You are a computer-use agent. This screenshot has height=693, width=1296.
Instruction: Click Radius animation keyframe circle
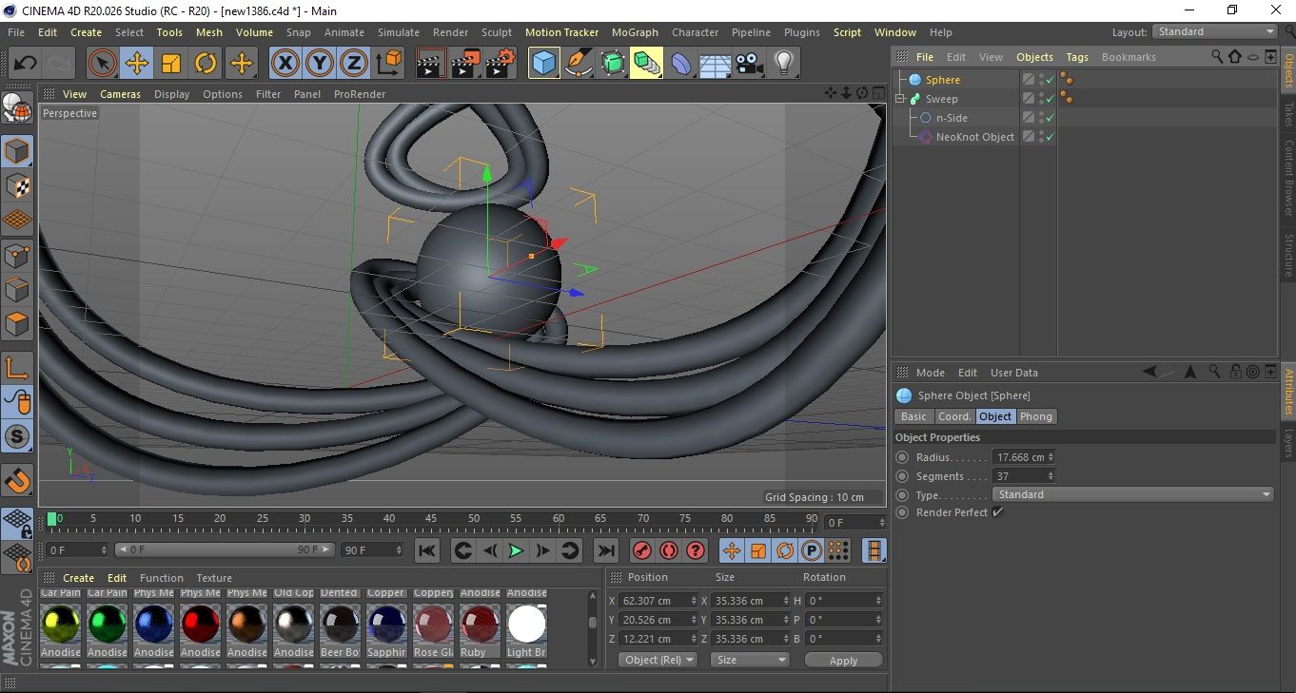[902, 457]
